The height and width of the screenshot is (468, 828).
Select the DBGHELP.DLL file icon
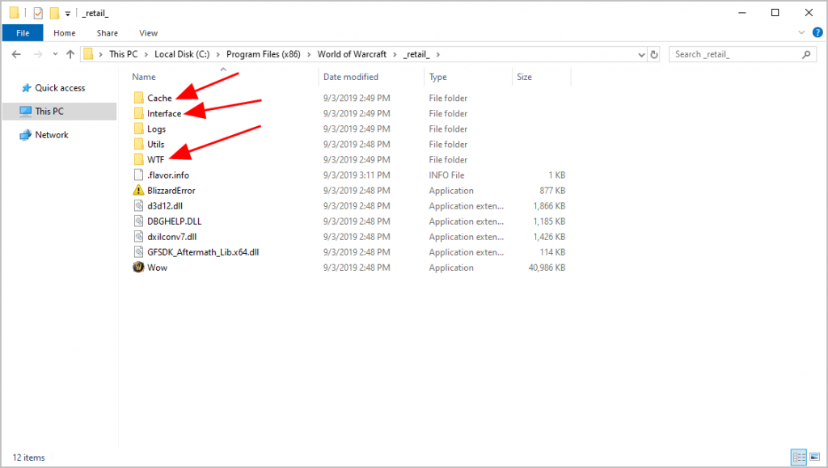(x=138, y=221)
